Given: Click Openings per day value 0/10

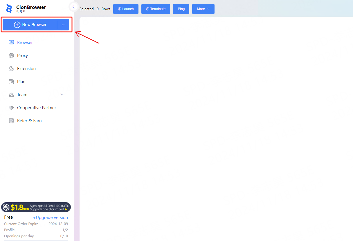Looking at the screenshot, I should 64,236.
